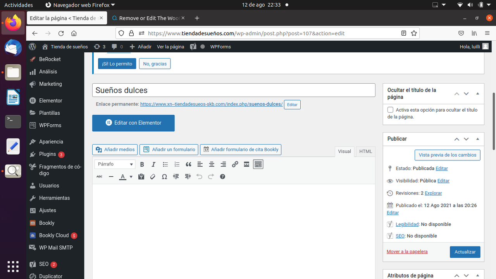Click the redo arrow in editor
The height and width of the screenshot is (279, 496).
211,177
